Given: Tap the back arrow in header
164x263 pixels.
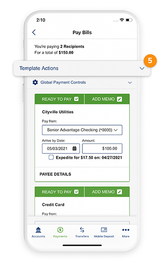Looking at the screenshot, I should 34,32.
